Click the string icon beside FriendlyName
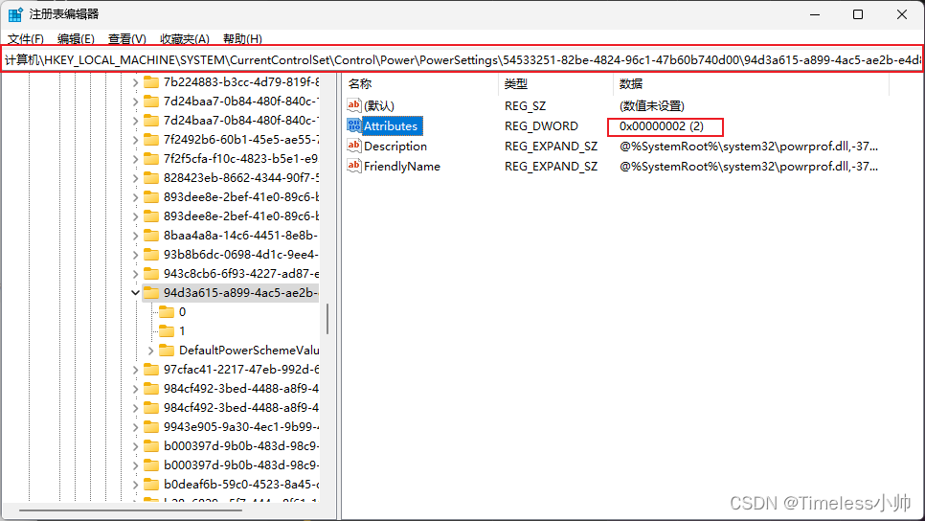Screen dimensions: 925x521 354,166
